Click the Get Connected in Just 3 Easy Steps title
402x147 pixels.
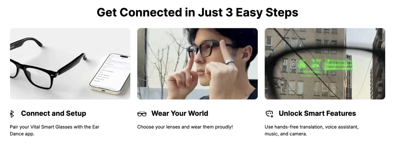(197, 13)
